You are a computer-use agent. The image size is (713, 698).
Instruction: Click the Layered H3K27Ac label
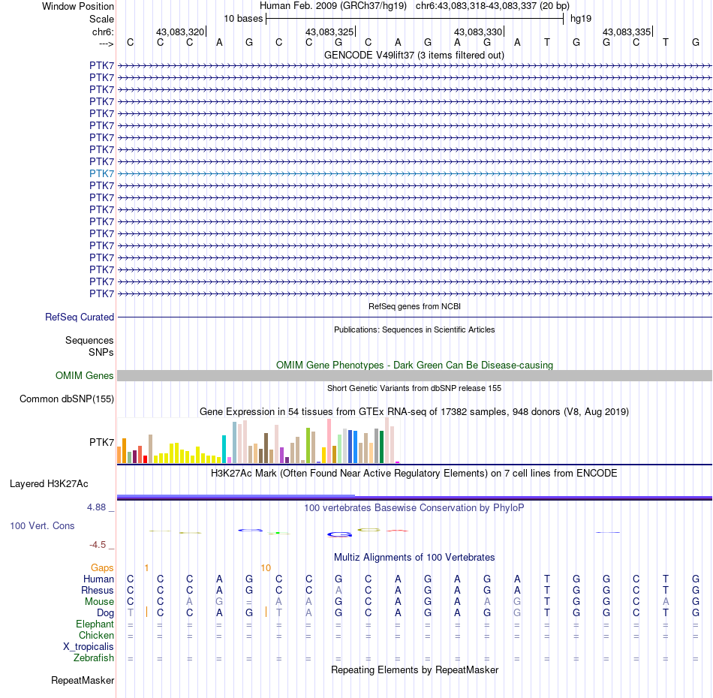[49, 484]
